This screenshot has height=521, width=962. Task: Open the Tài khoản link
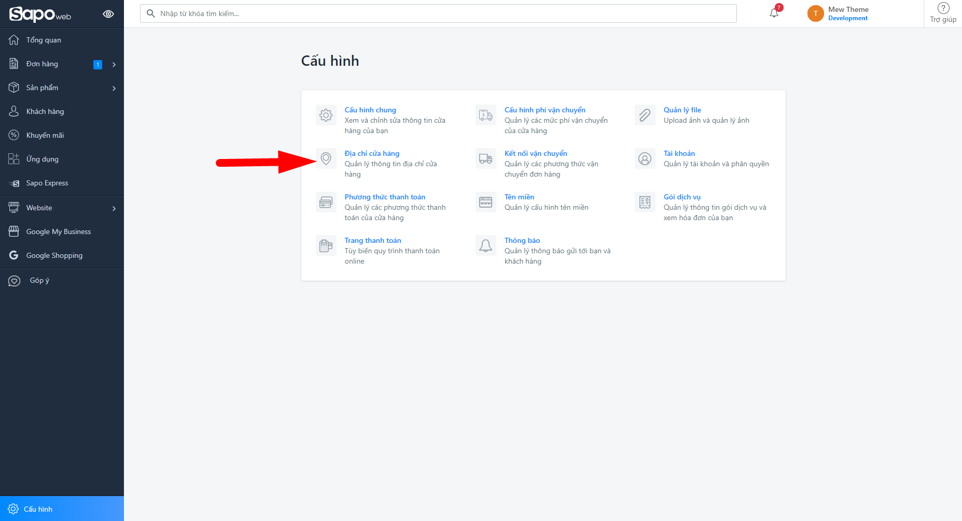click(679, 153)
